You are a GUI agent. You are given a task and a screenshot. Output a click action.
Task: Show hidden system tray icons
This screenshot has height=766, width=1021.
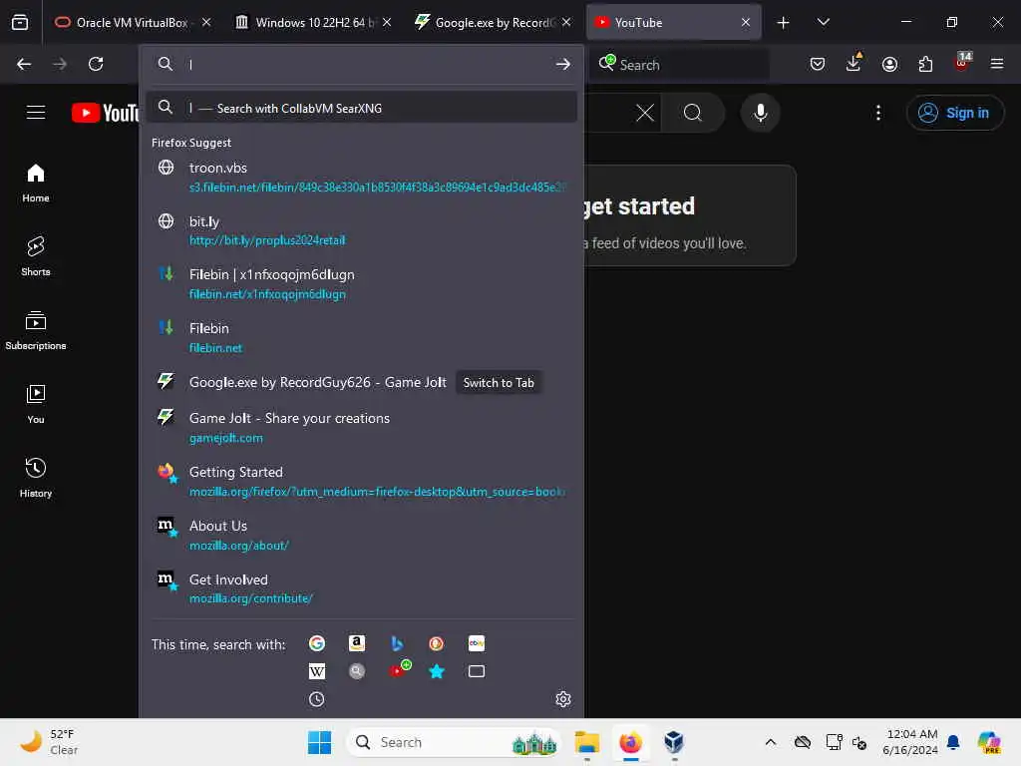[x=771, y=742]
